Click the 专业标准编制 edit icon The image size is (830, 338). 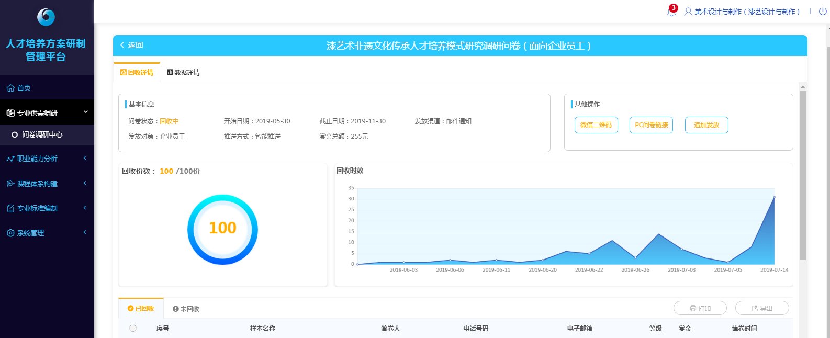10,208
